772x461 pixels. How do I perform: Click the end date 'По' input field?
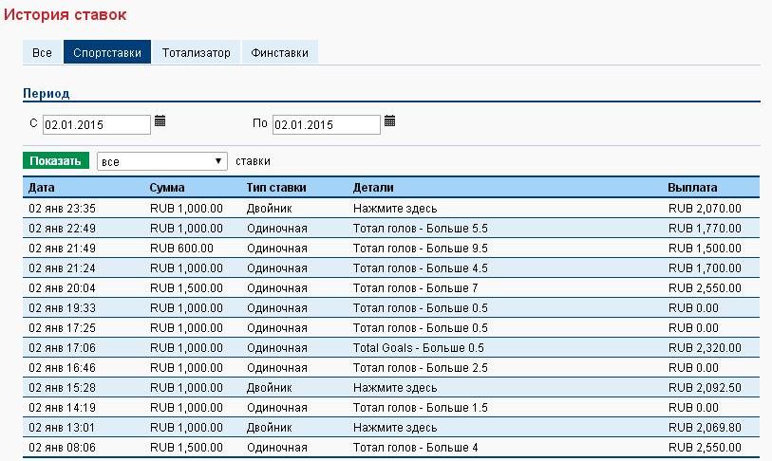point(326,124)
